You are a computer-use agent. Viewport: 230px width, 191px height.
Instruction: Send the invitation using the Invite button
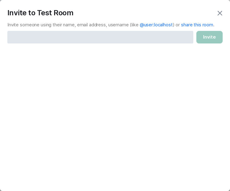(209, 37)
